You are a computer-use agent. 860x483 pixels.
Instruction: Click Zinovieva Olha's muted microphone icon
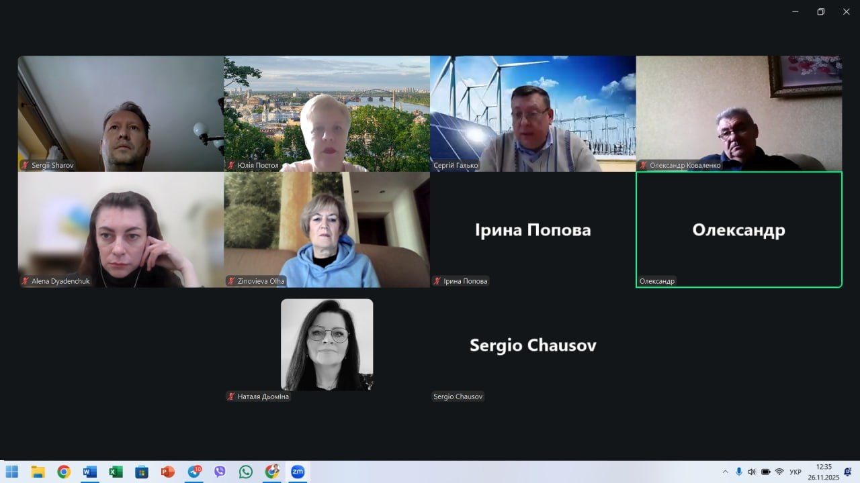(x=231, y=281)
